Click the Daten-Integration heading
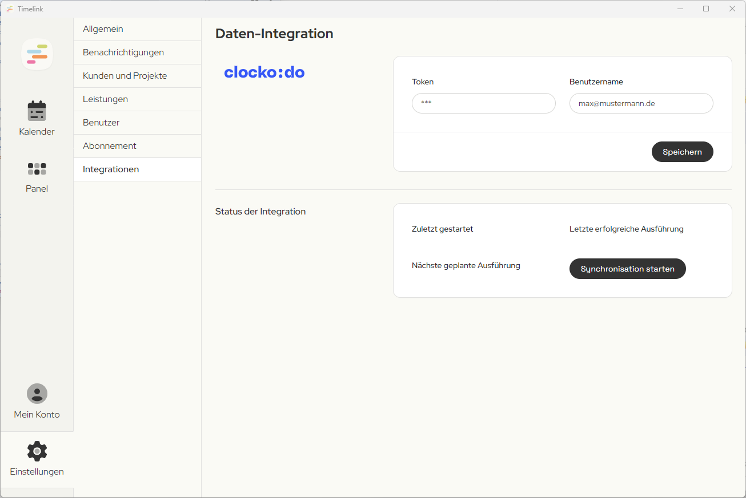 pos(274,34)
